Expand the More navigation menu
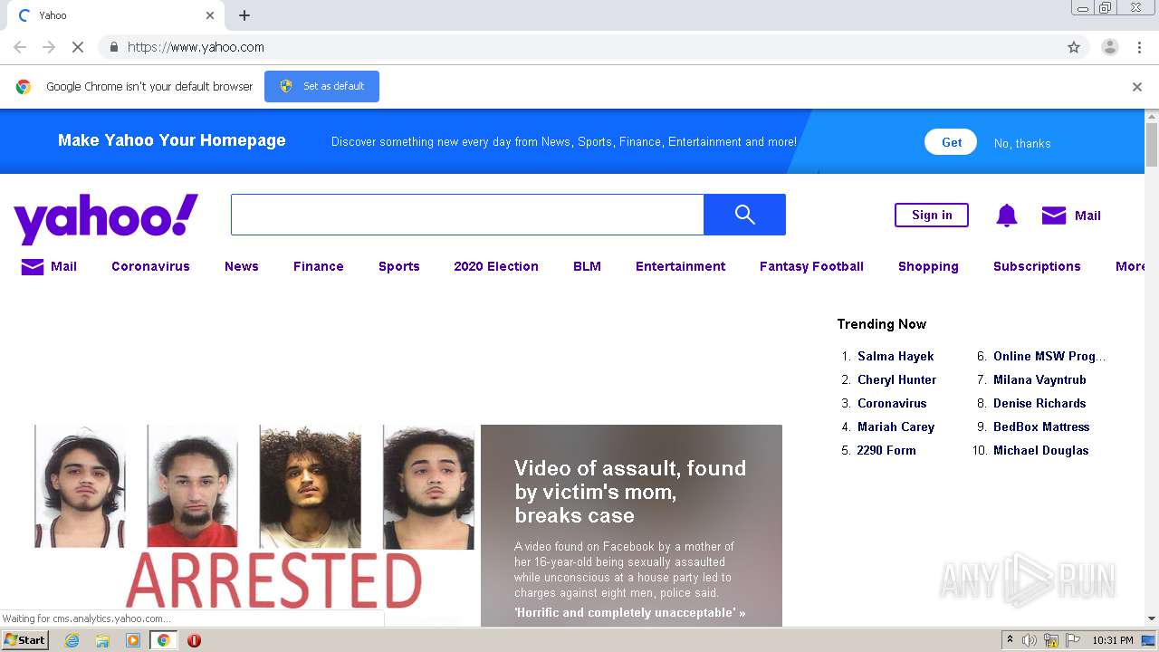The height and width of the screenshot is (652, 1159). (x=1130, y=266)
